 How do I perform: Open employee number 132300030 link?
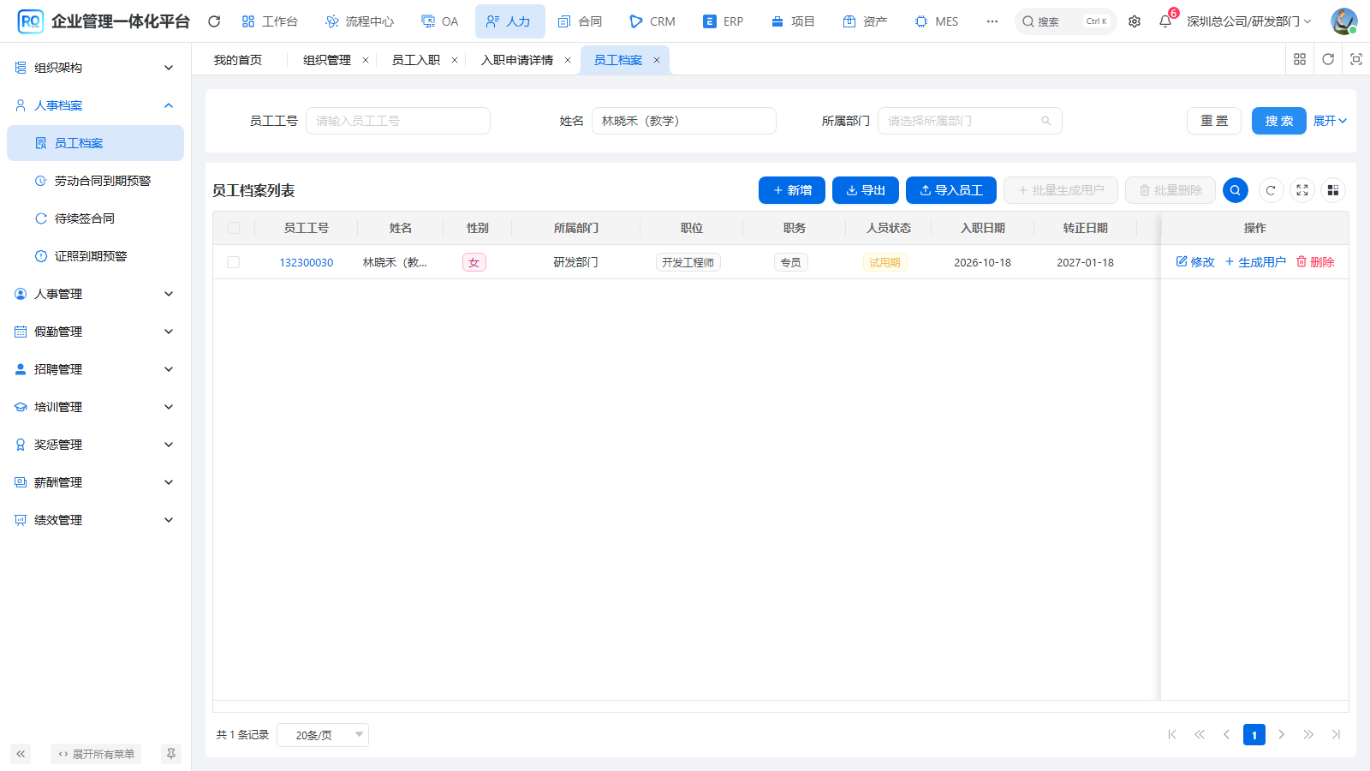tap(307, 263)
